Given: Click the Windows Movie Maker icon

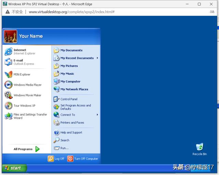Looking at the screenshot, I should (x=8, y=95).
